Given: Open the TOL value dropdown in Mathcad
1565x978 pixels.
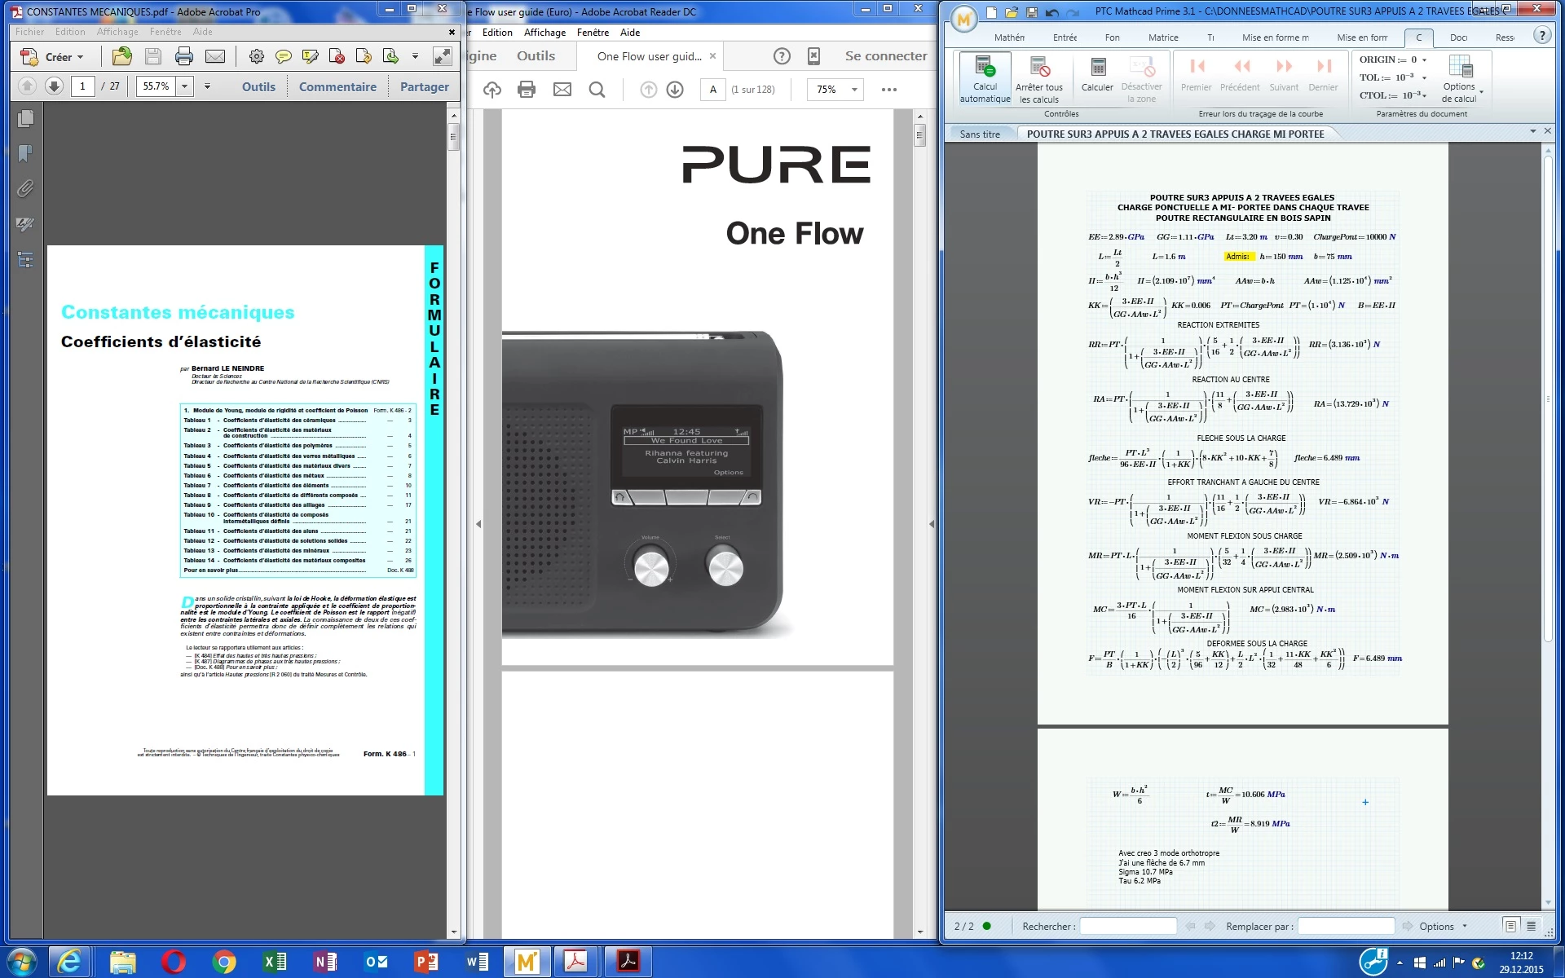Looking at the screenshot, I should tap(1425, 78).
